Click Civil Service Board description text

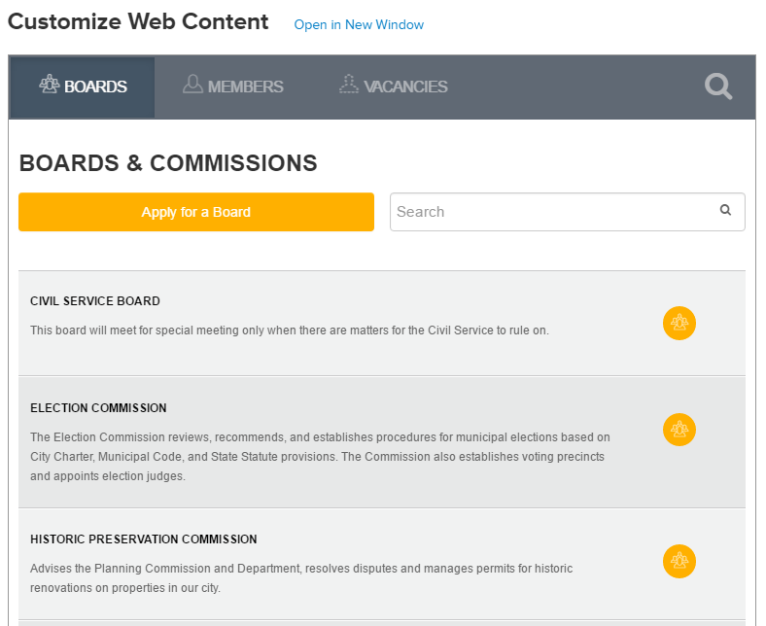[x=290, y=330]
